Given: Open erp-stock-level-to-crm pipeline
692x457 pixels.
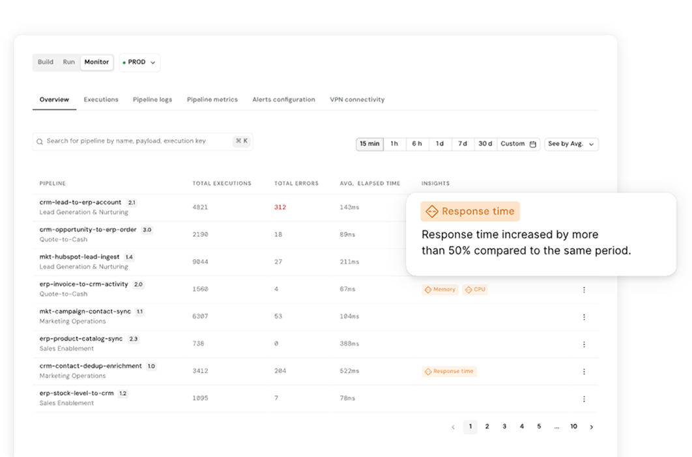Looking at the screenshot, I should pos(77,394).
